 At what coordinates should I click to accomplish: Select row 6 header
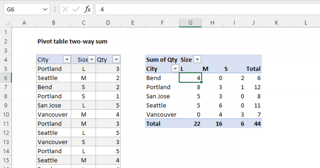6,78
